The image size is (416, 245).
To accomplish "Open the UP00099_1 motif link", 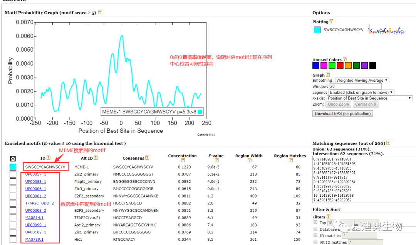I will (35, 225).
